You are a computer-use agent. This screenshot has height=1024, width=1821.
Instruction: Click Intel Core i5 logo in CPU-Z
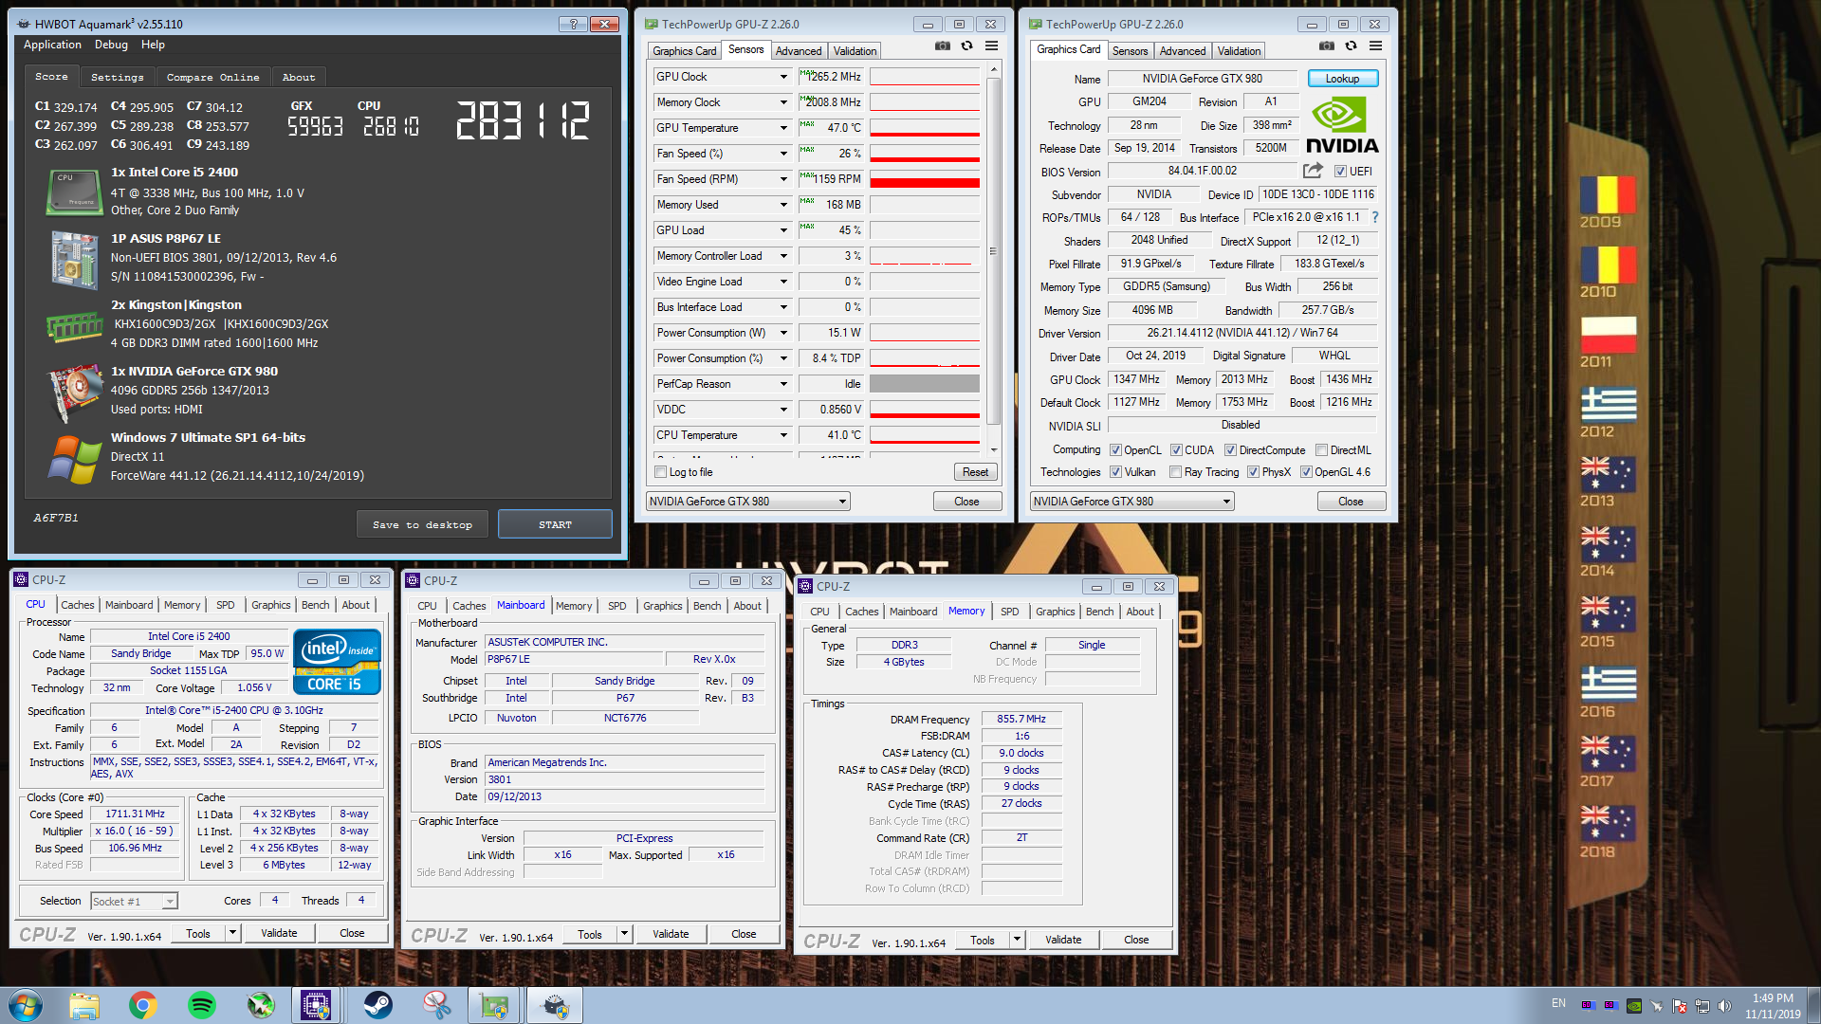click(x=337, y=662)
